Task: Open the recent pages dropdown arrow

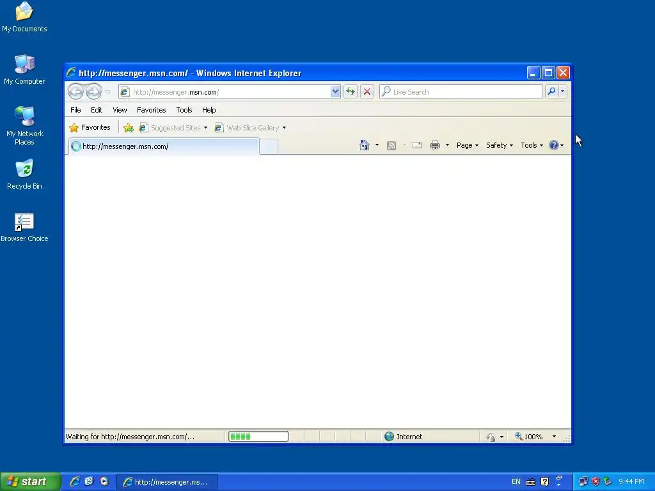Action: (107, 92)
